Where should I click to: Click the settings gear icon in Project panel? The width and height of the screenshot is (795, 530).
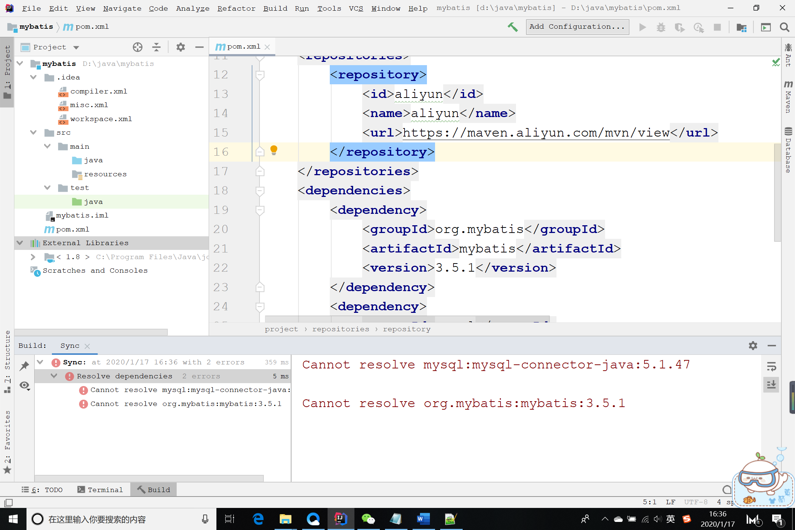click(180, 47)
